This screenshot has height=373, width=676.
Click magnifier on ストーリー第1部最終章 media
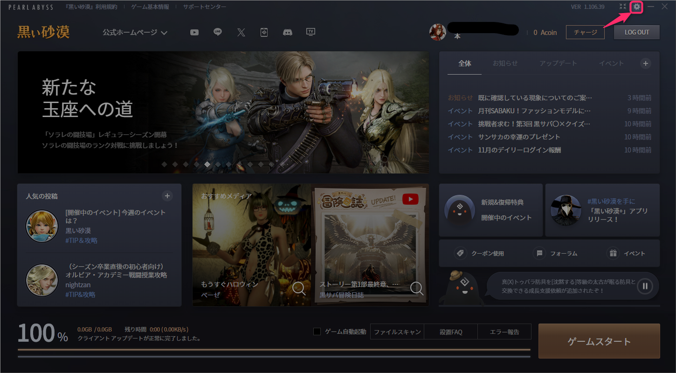coord(417,289)
